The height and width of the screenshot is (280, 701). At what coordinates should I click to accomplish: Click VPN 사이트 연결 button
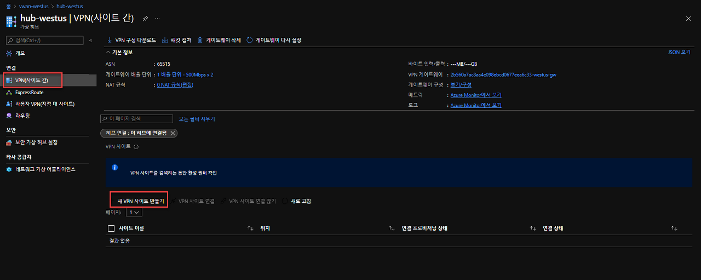point(193,201)
